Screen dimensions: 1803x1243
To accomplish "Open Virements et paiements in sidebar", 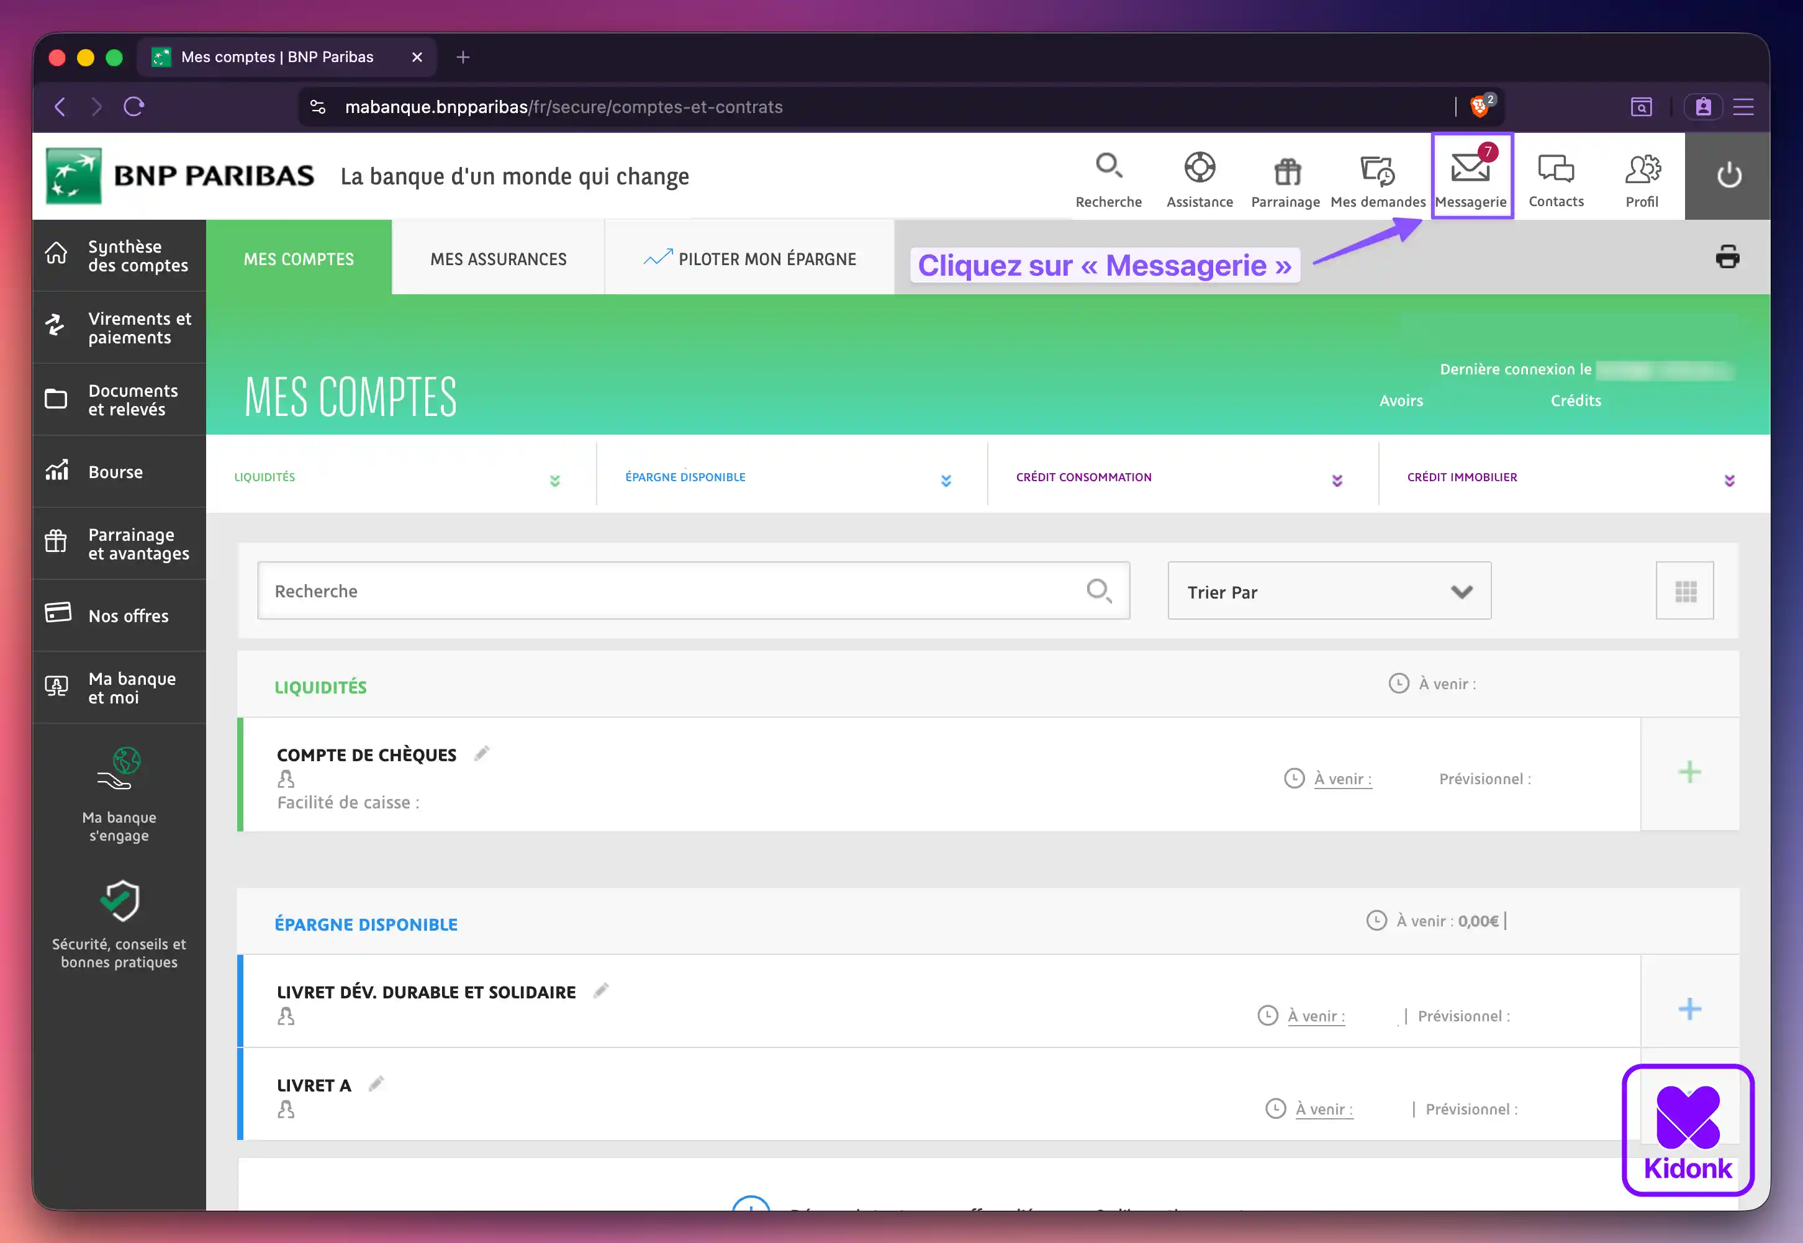I will tap(119, 328).
